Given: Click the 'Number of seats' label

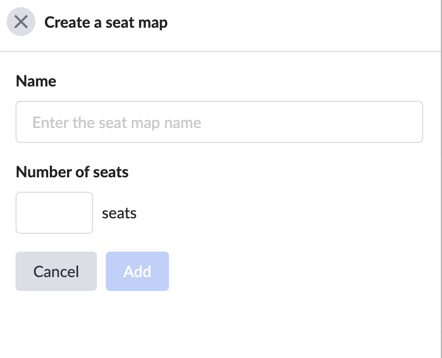Looking at the screenshot, I should point(72,172).
